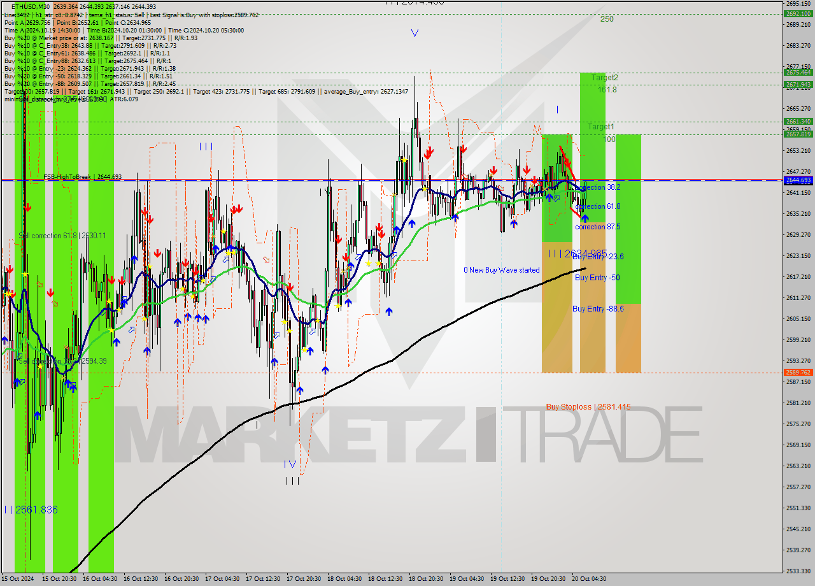Click the 16 Oct 04:30 time label
The image size is (815, 586).
click(101, 579)
